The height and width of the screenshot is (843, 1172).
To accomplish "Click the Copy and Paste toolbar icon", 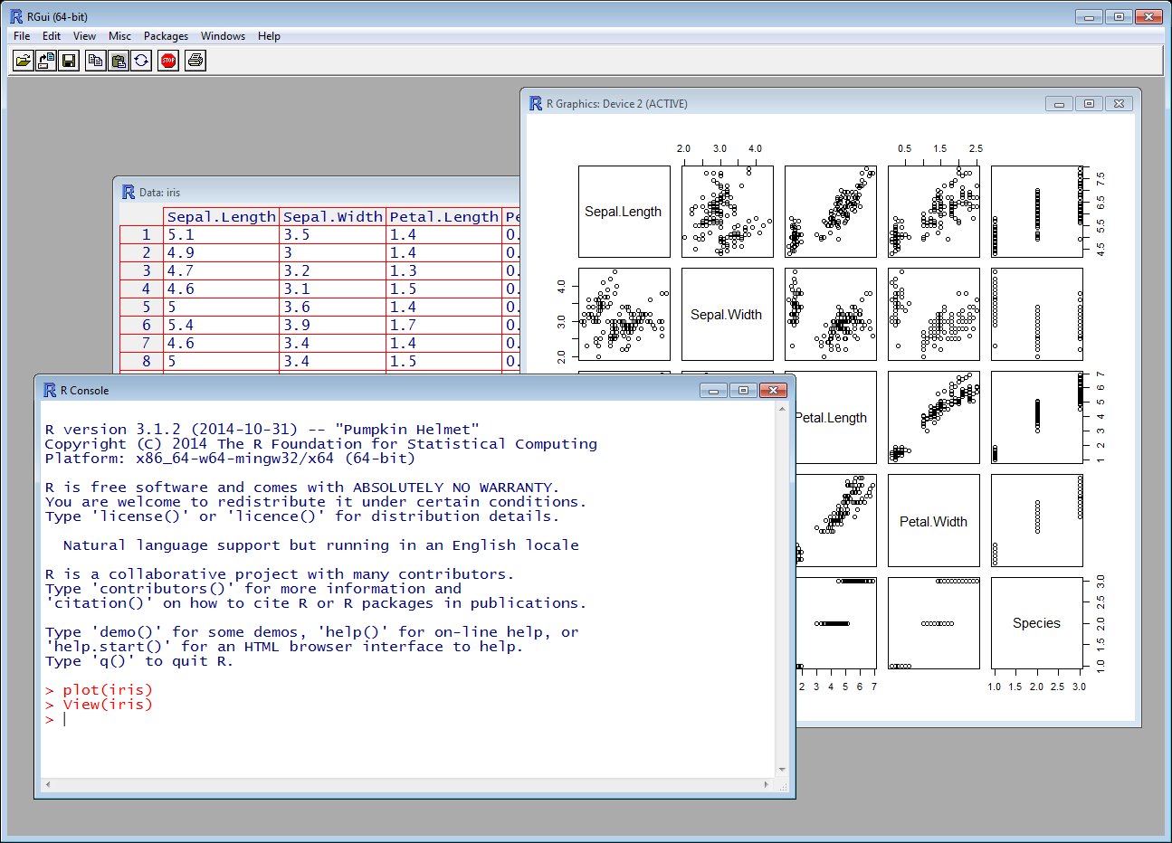I will pos(142,61).
